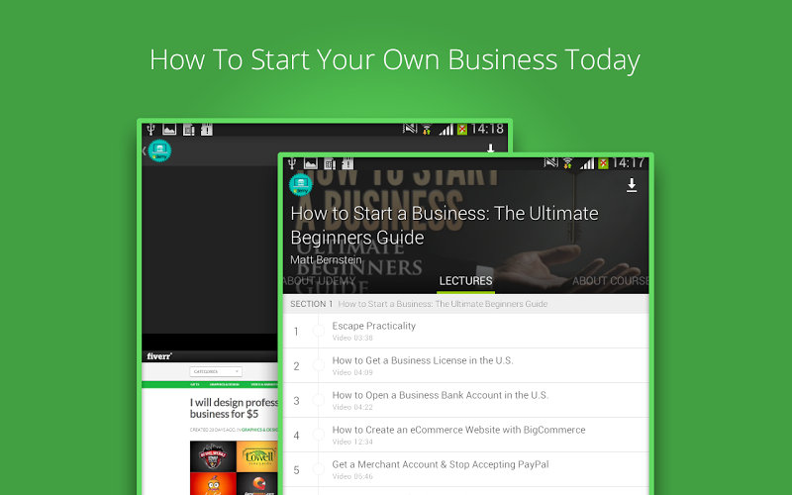792x495 pixels.
Task: Tap the Wi-Fi status icon in the front window
Action: 568,163
